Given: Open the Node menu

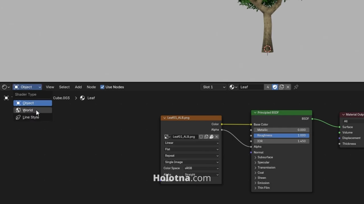Looking at the screenshot, I should (91, 87).
